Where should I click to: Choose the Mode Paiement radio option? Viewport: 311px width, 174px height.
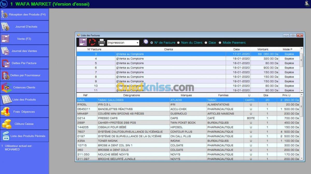(220, 43)
